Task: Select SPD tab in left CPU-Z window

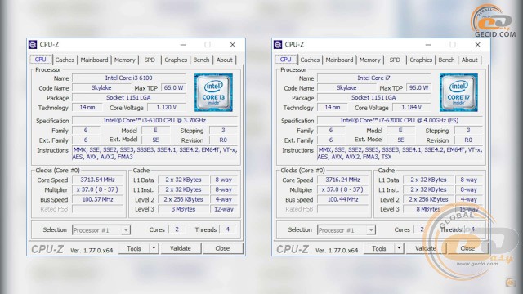Action: pyautogui.click(x=150, y=60)
